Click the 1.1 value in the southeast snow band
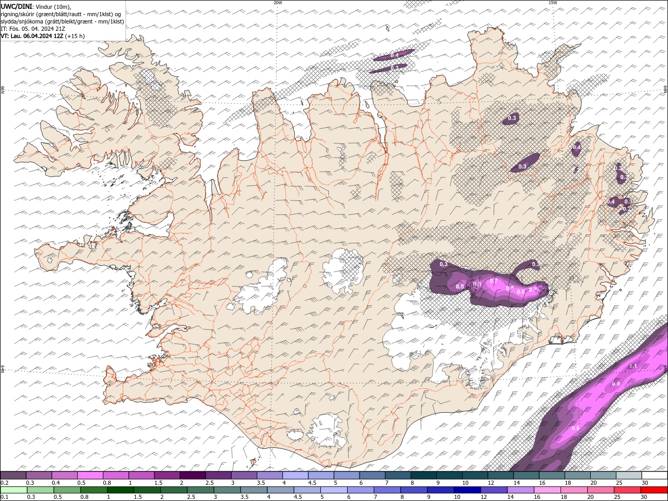The width and height of the screenshot is (668, 501). [x=633, y=366]
